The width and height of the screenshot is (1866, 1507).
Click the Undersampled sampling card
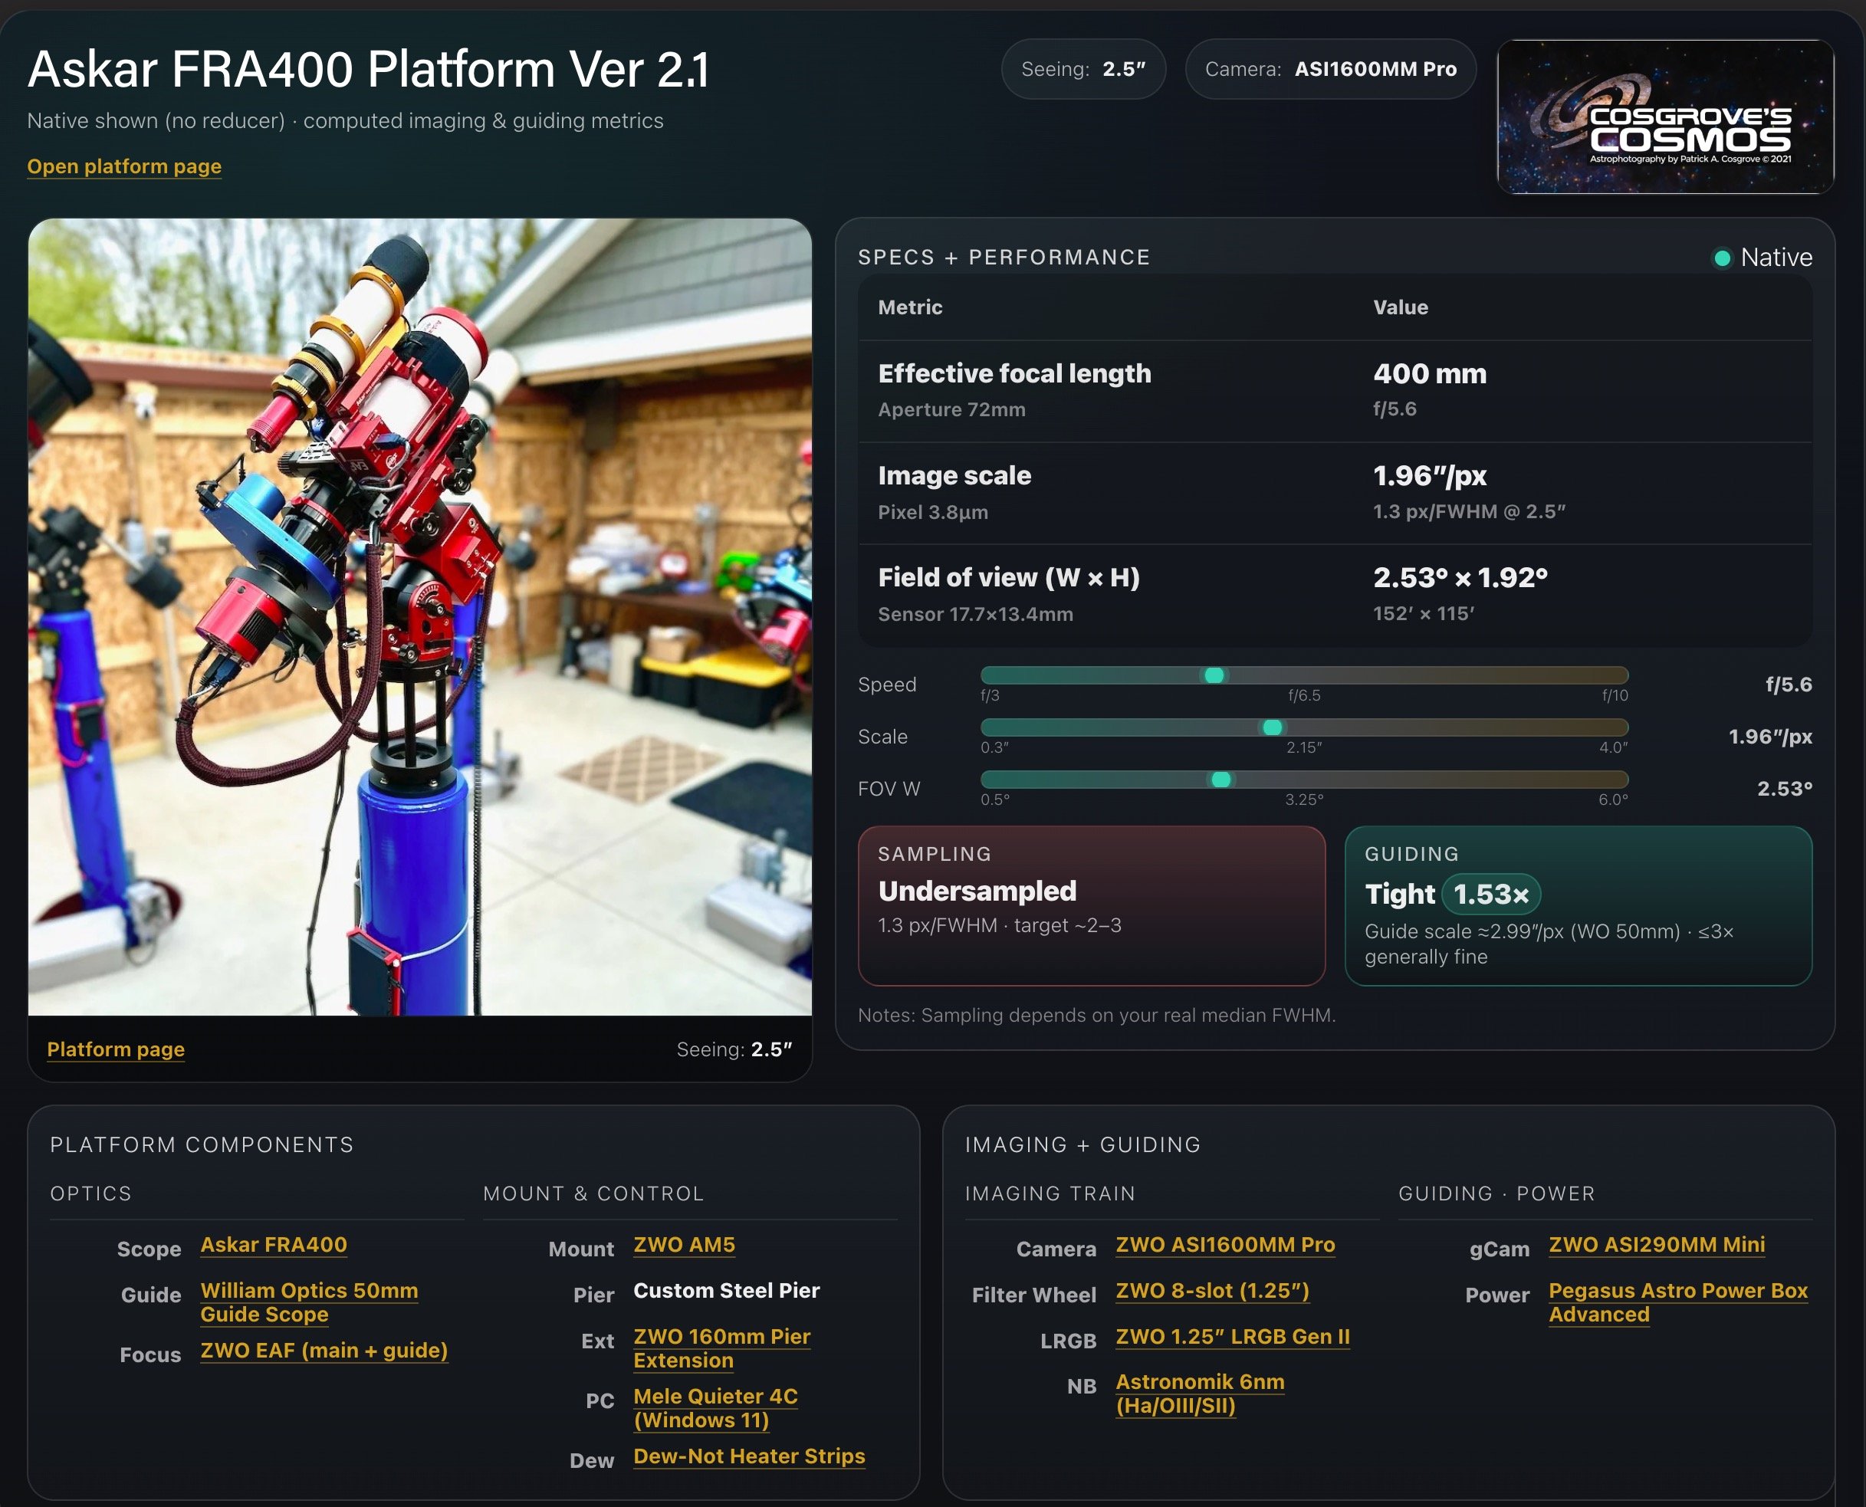[1091, 905]
